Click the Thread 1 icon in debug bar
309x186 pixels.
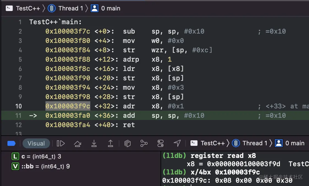[236, 143]
